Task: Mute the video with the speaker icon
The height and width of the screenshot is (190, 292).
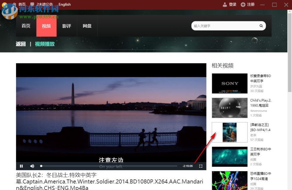Action: [32, 166]
